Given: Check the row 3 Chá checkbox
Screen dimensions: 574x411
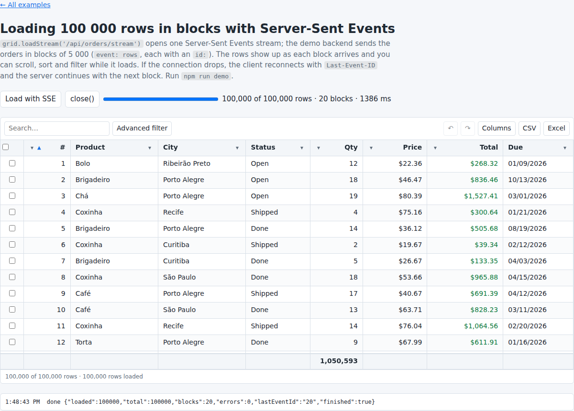Looking at the screenshot, I should point(12,196).
